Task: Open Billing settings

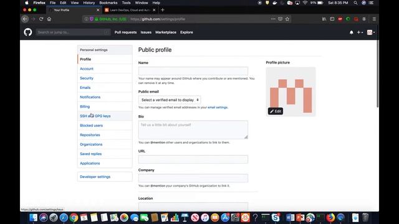Action: point(105,106)
